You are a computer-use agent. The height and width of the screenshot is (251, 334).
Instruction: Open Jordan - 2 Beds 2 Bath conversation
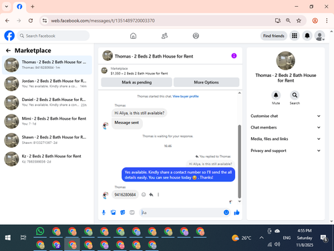tap(47, 84)
